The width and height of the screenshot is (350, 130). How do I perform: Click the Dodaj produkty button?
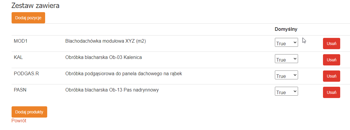pyautogui.click(x=29, y=112)
